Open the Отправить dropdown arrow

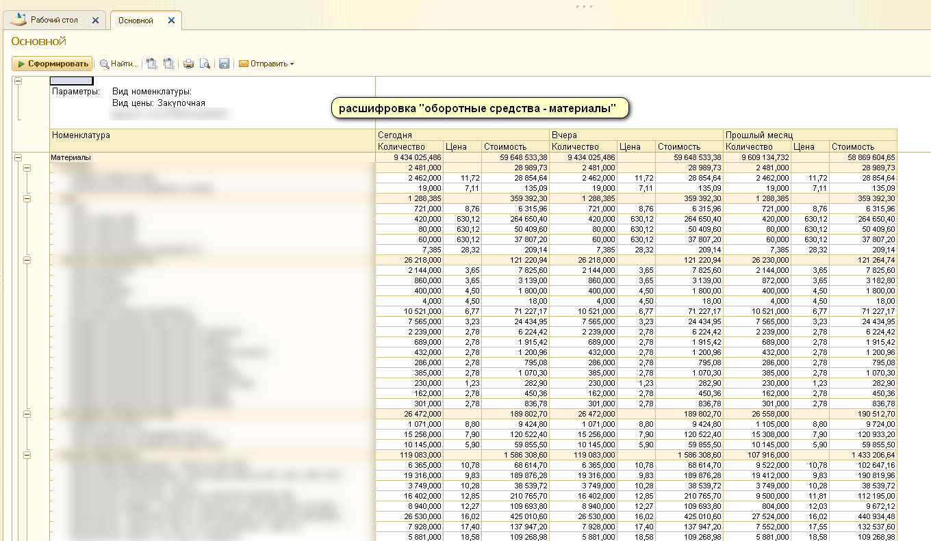292,64
